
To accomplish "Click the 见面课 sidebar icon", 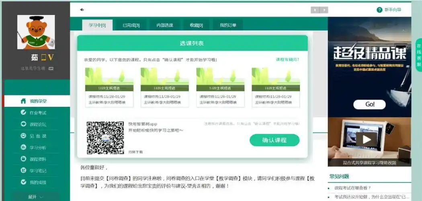I will pos(23,135).
